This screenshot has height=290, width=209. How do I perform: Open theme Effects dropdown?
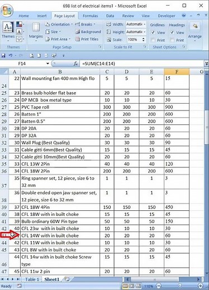20,39
